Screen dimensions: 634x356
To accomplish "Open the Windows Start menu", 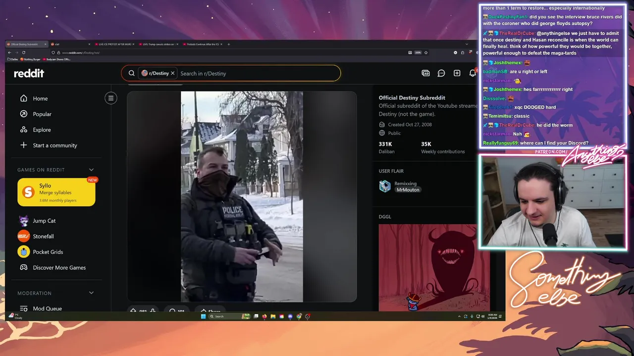I will [203, 316].
